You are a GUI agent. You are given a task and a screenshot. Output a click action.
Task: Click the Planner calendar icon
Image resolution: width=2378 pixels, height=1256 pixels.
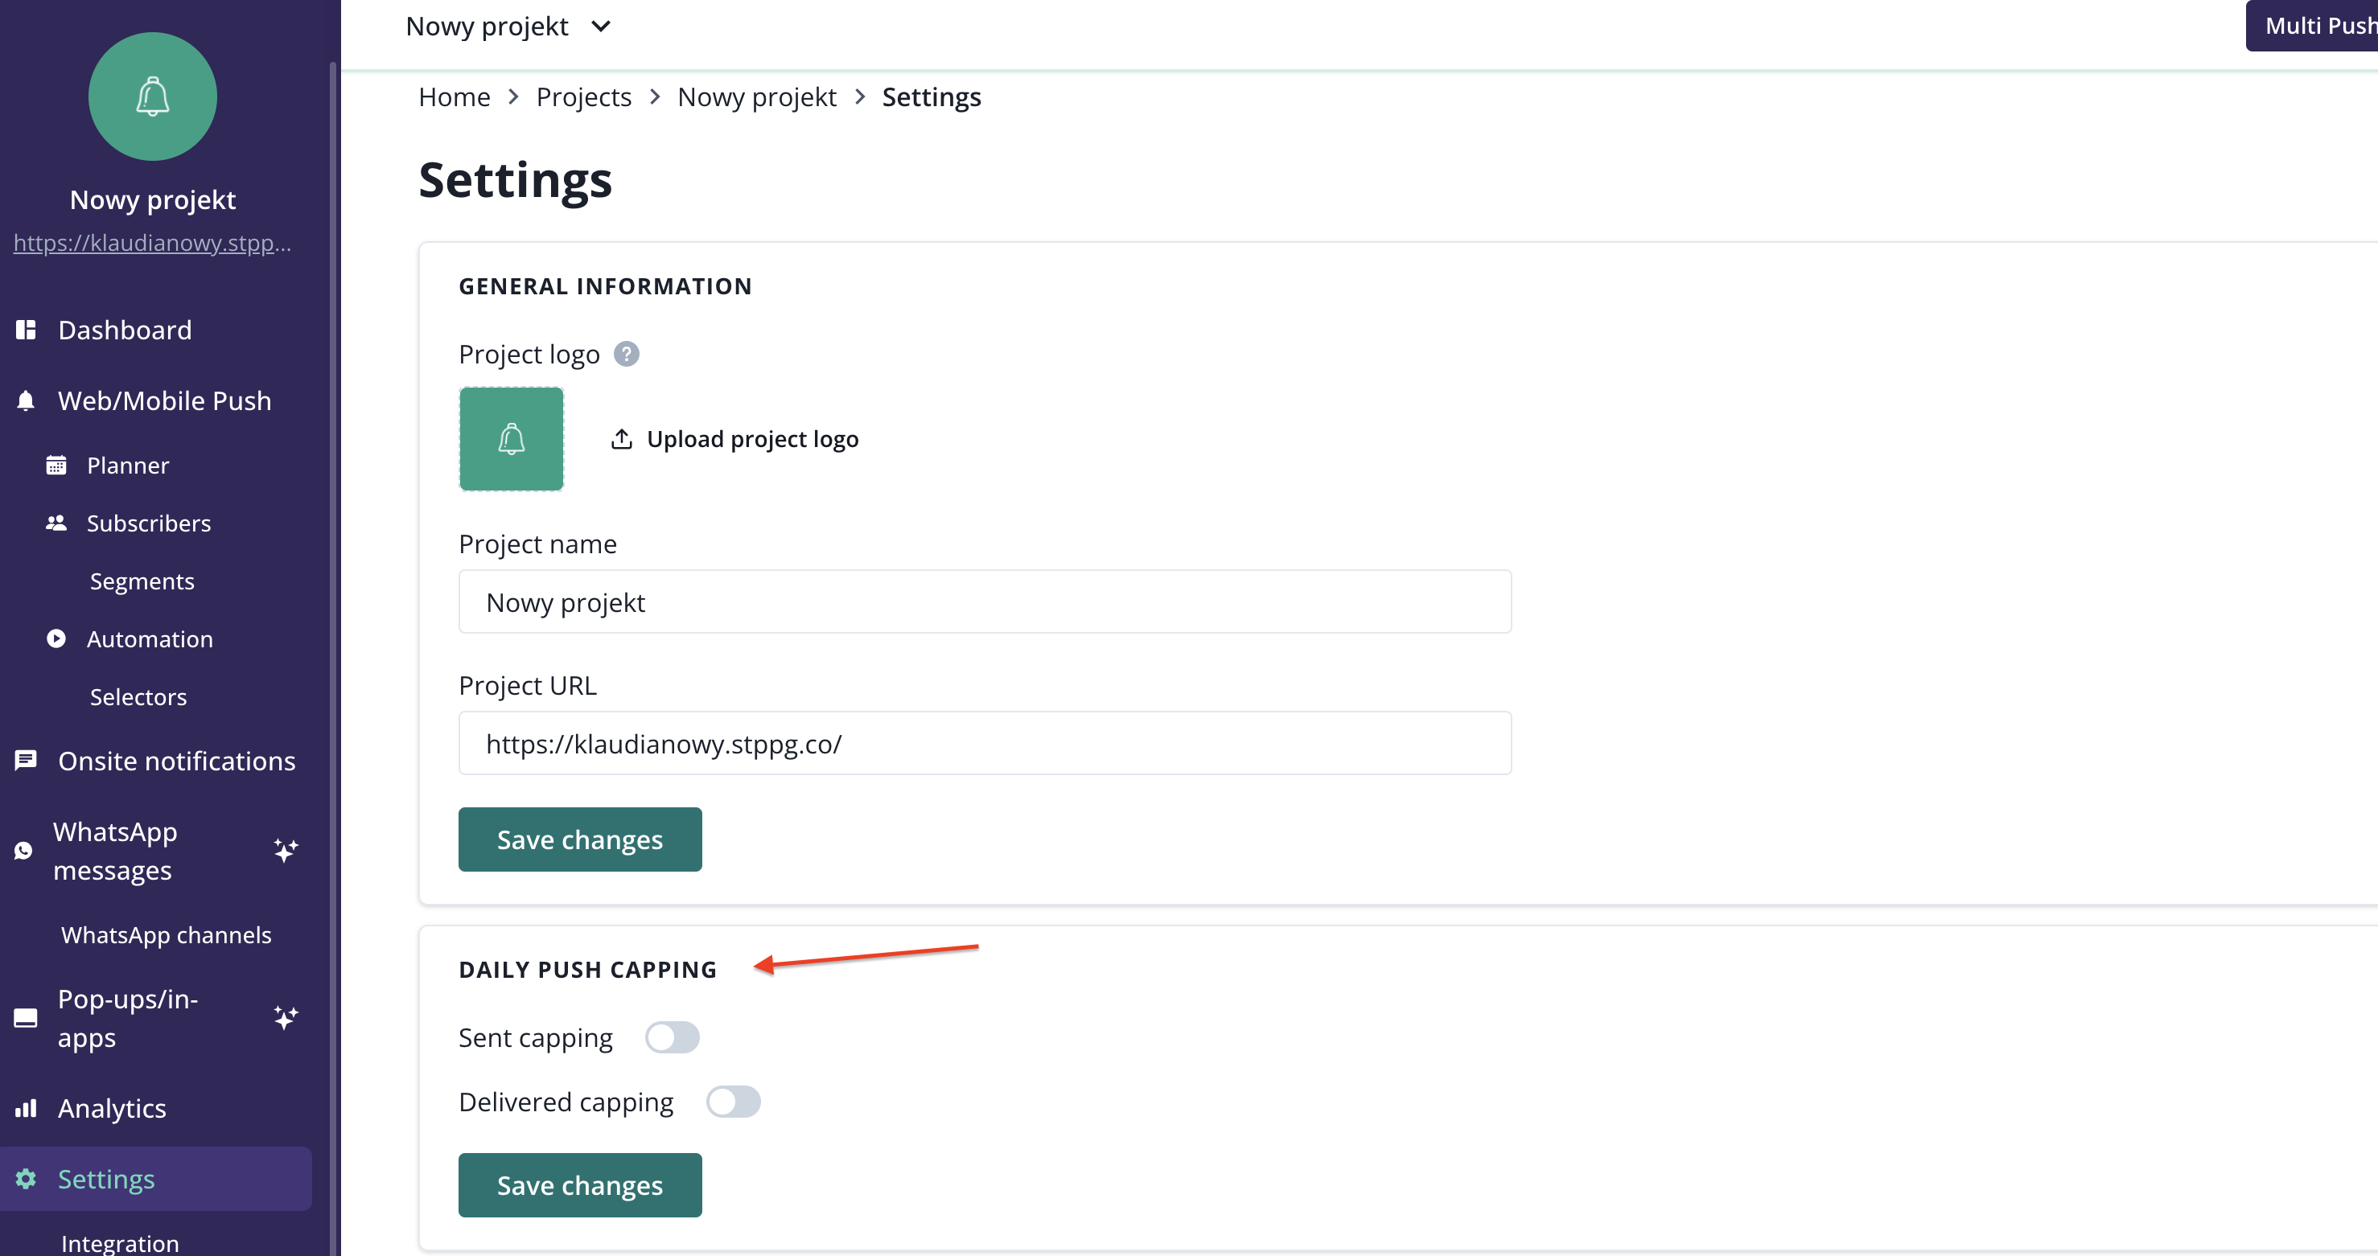56,465
